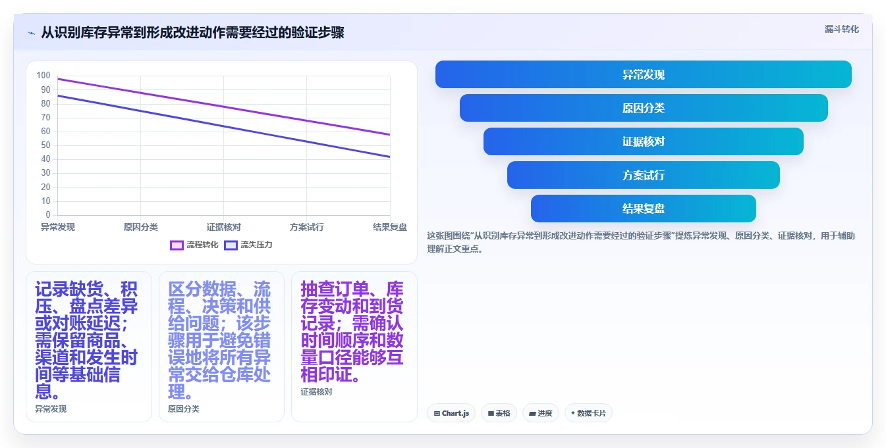Click the header icon beside the title
The height and width of the screenshot is (448, 886).
(x=31, y=33)
